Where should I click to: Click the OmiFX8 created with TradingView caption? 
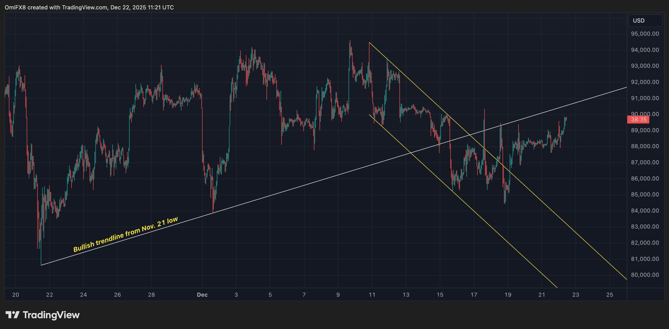pos(89,7)
